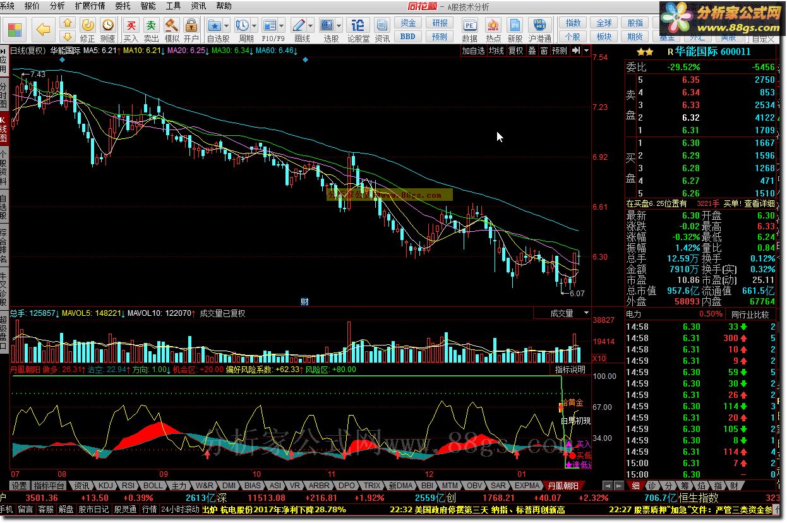This screenshot has height=523, width=787.
Task: Select the KDJ indicator tab
Action: (105, 486)
